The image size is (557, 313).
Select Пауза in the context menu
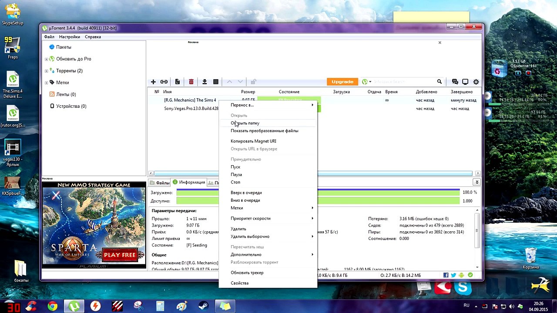point(268,174)
